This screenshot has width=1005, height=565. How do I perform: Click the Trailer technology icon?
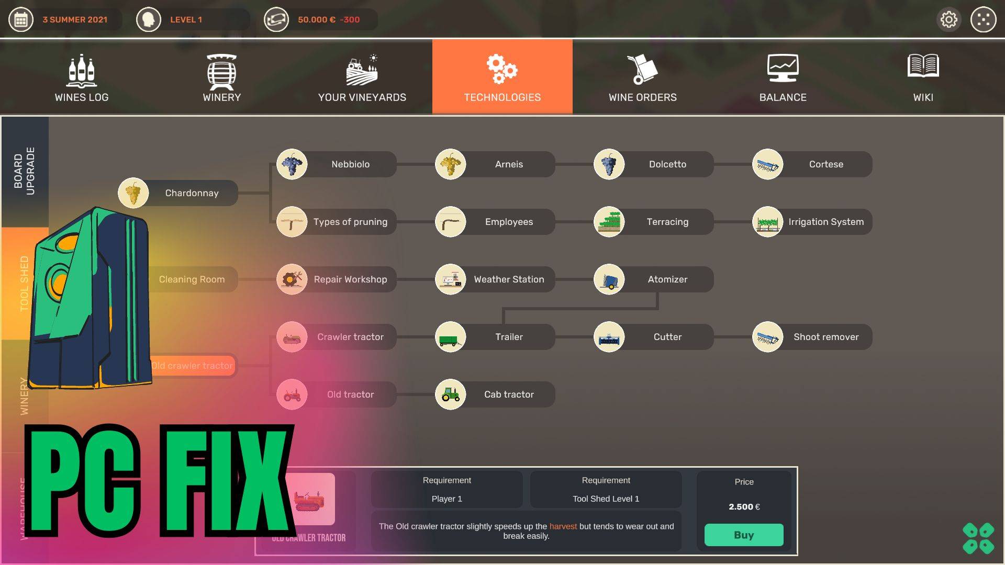(x=451, y=336)
